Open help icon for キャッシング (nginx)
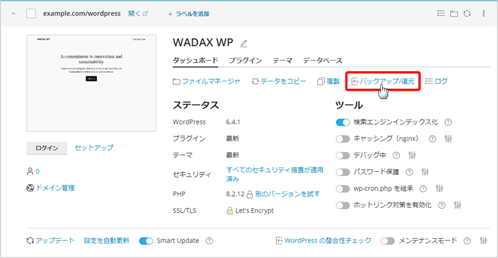498x258 pixels. pos(432,139)
